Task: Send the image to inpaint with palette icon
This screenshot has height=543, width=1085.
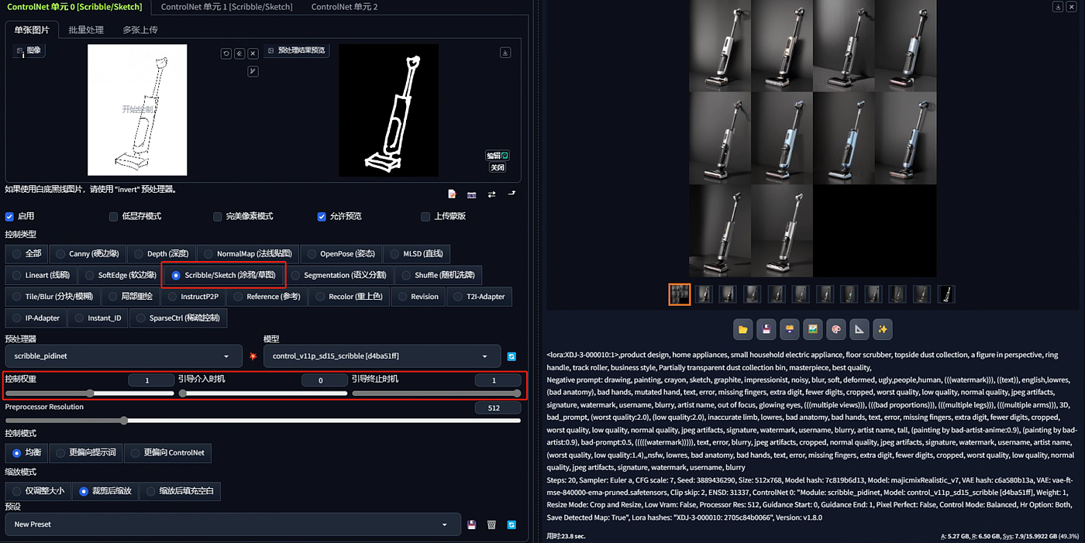Action: 836,329
